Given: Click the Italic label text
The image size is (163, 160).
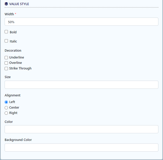Looking at the screenshot, I should 13,41.
